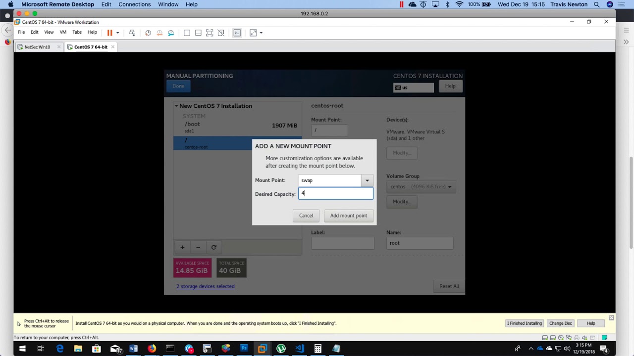Click Modify button under Volume Group
This screenshot has width=634, height=356.
402,202
